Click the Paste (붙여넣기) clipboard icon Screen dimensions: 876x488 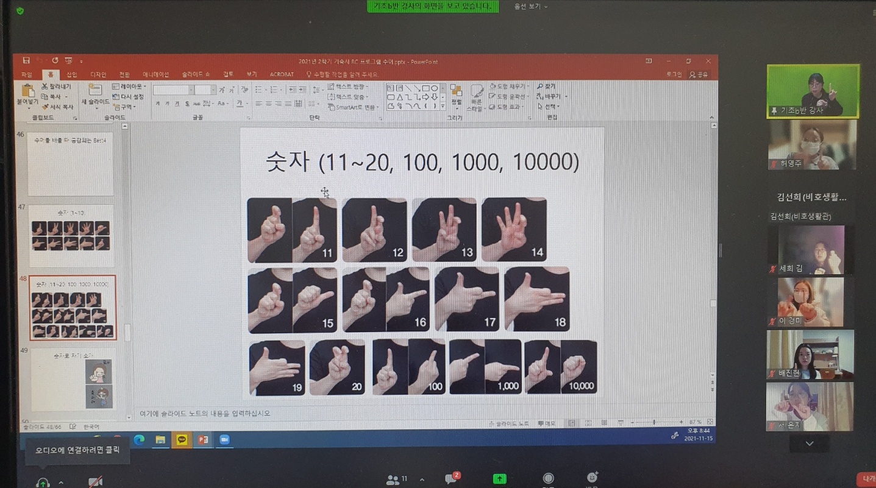[27, 92]
